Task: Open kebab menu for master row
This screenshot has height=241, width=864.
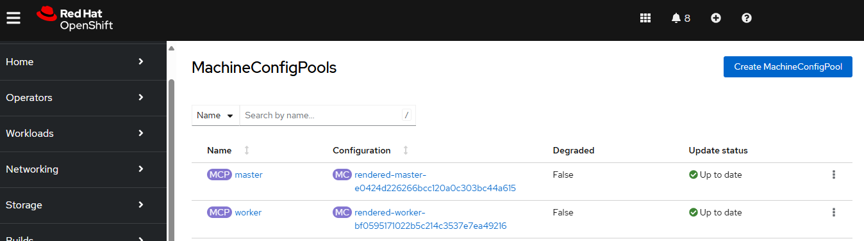Action: coord(834,175)
